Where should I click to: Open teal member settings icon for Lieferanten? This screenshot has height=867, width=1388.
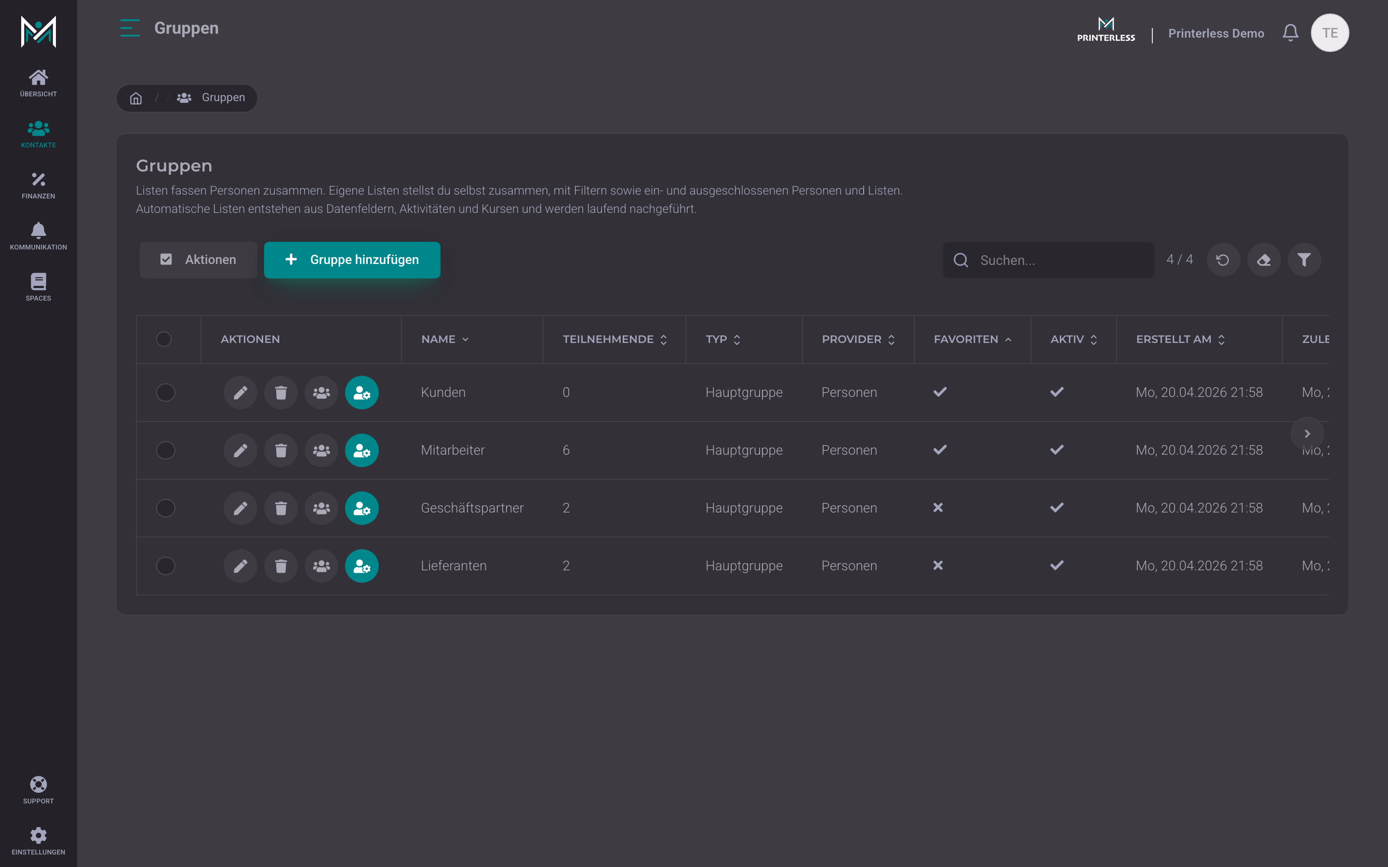362,566
